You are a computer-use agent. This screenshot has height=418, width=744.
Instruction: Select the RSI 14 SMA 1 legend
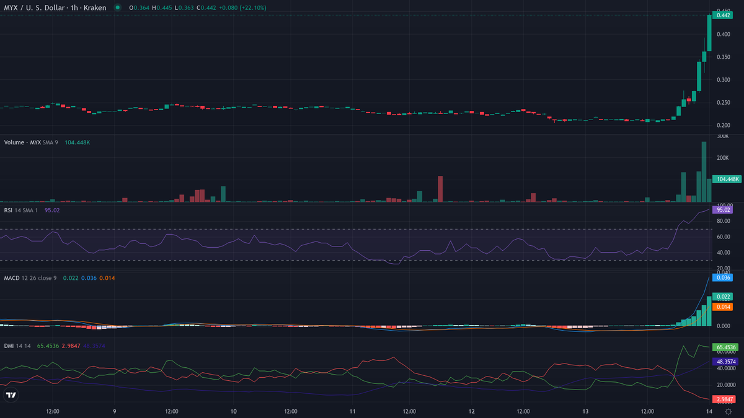pyautogui.click(x=21, y=210)
